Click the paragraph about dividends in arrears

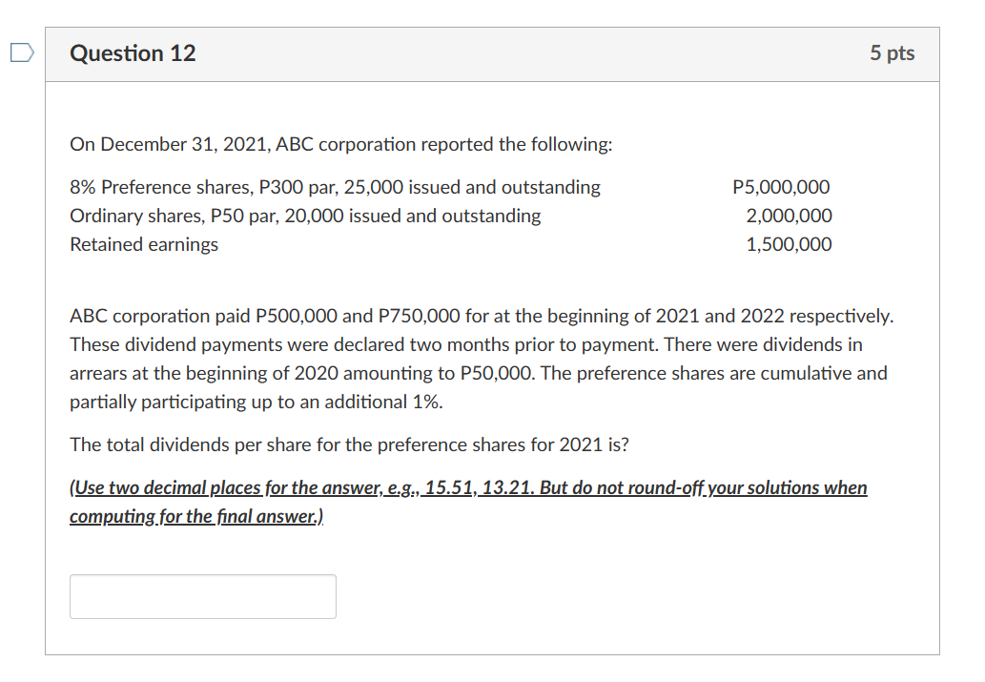pyautogui.click(x=477, y=359)
